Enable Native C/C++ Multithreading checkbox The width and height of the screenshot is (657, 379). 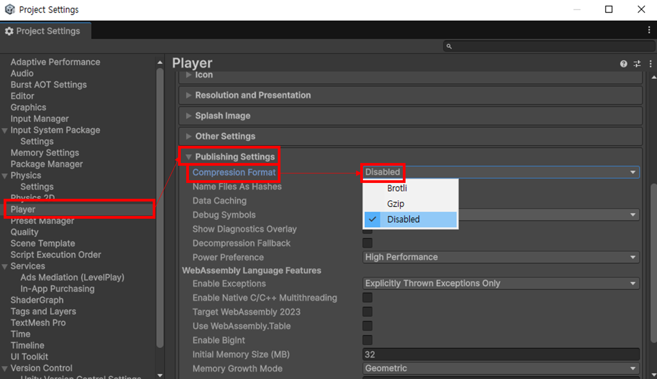[x=367, y=297]
